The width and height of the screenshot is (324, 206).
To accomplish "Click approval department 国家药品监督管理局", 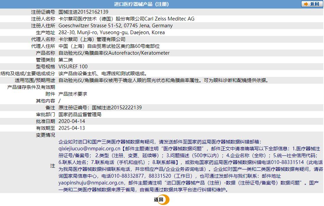I will (x=80, y=114).
